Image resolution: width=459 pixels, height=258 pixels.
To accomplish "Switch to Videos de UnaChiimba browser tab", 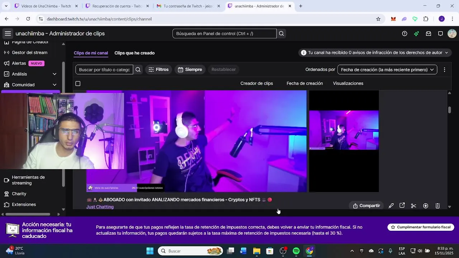I will click(46, 6).
